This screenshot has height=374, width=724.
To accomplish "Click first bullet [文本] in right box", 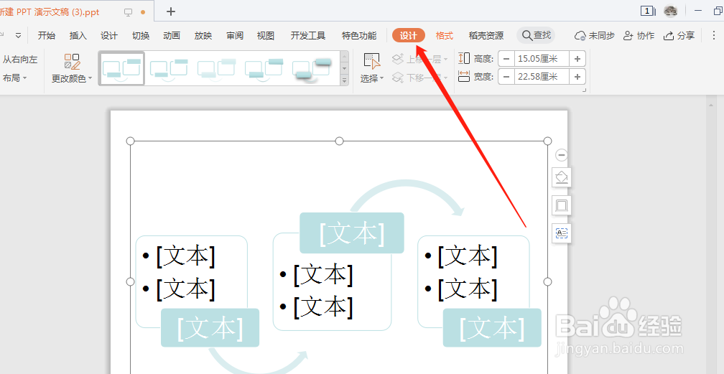I will tap(468, 256).
